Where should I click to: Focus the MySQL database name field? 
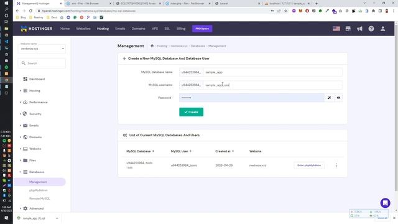[273, 72]
